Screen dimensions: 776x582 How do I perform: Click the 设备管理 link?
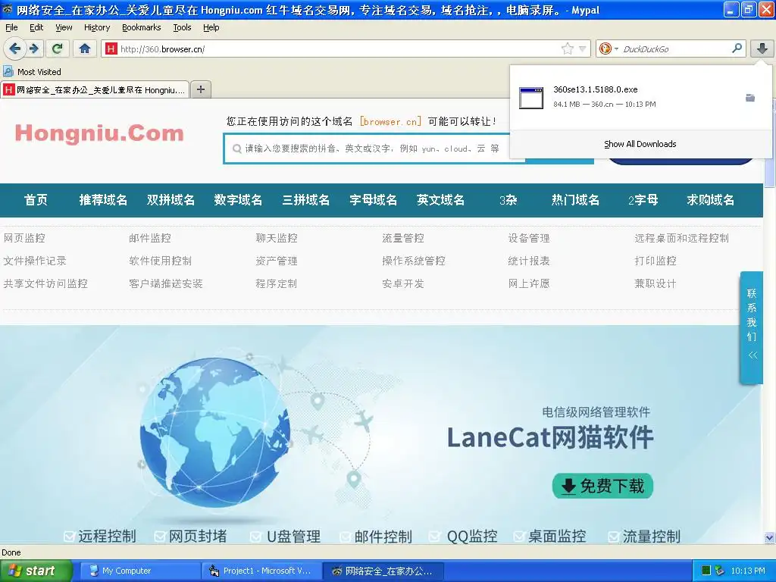[529, 238]
